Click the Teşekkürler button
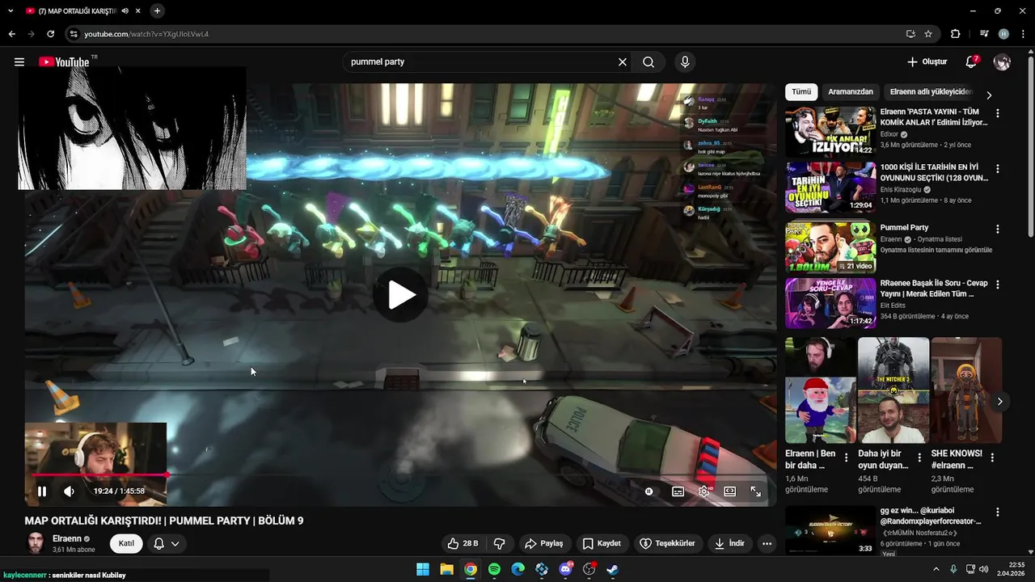The image size is (1035, 582). pos(667,543)
